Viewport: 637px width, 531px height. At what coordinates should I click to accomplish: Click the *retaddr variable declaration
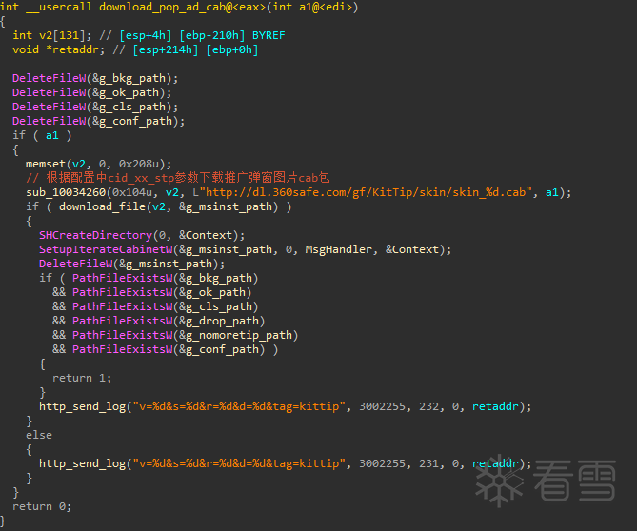[x=72, y=49]
